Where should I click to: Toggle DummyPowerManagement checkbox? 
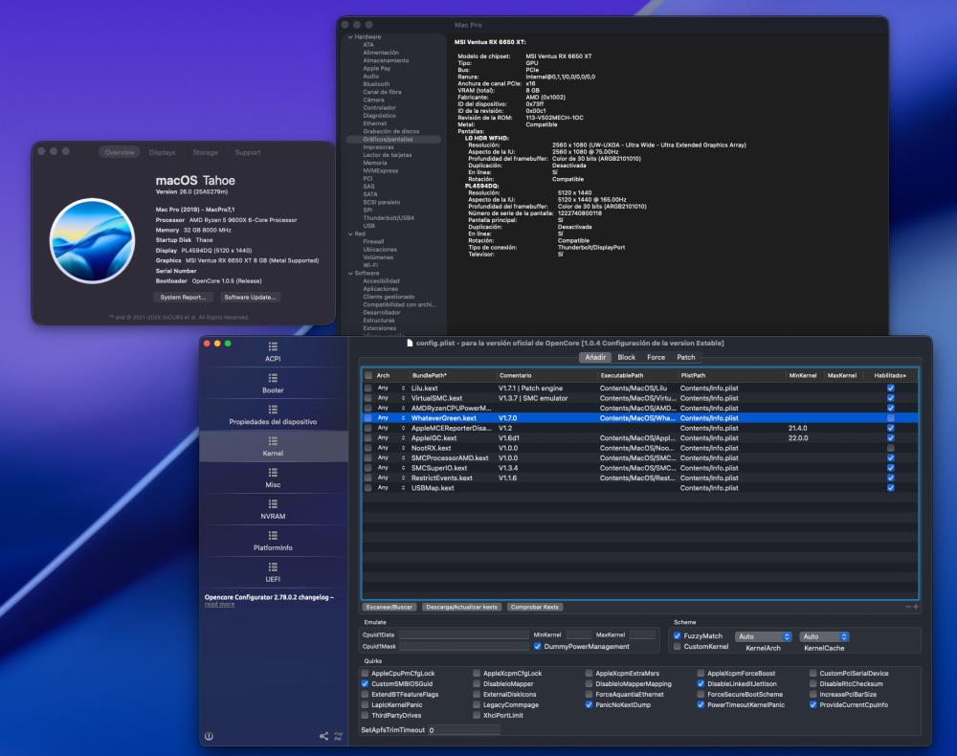pos(538,646)
